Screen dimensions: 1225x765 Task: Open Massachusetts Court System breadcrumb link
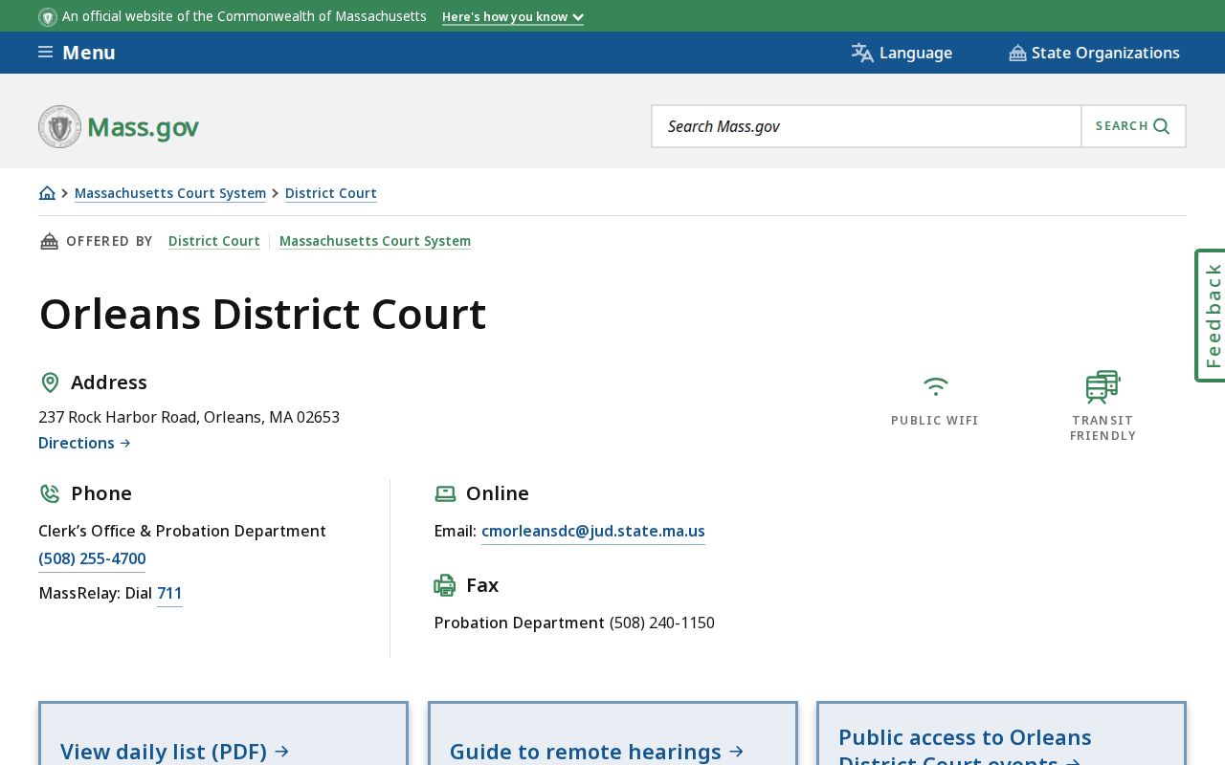[170, 193]
